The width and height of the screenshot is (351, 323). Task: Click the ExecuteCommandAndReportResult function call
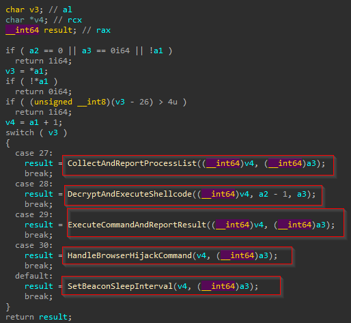[x=201, y=225]
